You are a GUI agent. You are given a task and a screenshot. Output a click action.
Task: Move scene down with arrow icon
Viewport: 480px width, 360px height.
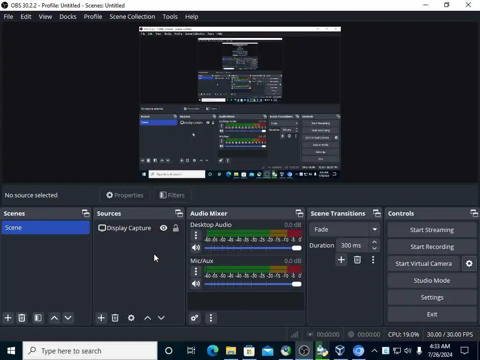[68, 318]
